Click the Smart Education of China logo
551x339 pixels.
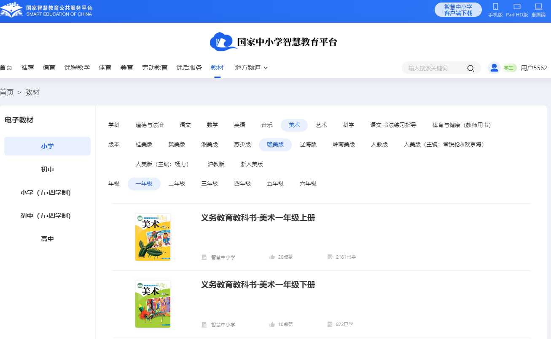coord(46,9)
